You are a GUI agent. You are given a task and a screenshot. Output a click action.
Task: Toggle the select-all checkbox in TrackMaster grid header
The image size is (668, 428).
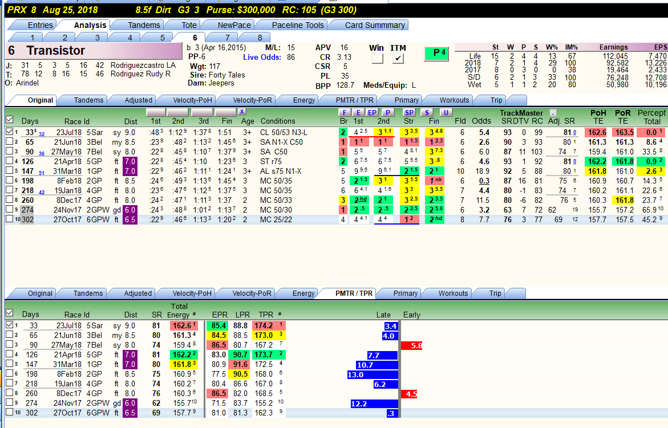point(9,120)
